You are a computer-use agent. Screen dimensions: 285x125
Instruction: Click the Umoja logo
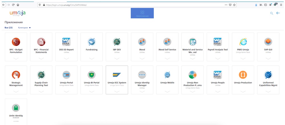(x=17, y=13)
